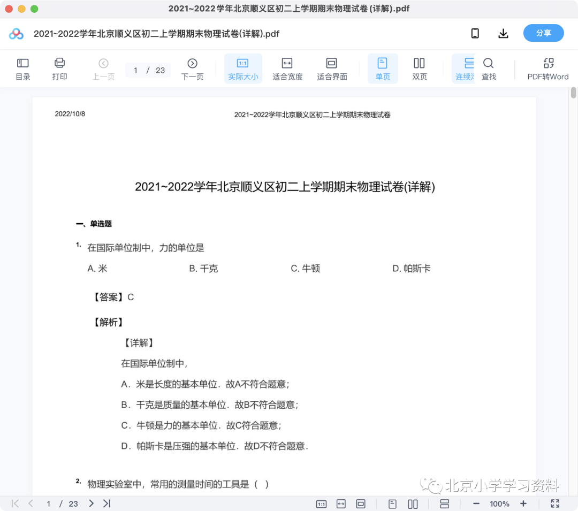The width and height of the screenshot is (578, 511).
Task: Click the 一、单选题 section heading
Action: tap(94, 224)
